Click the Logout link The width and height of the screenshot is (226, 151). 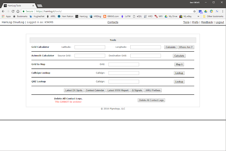220,22
